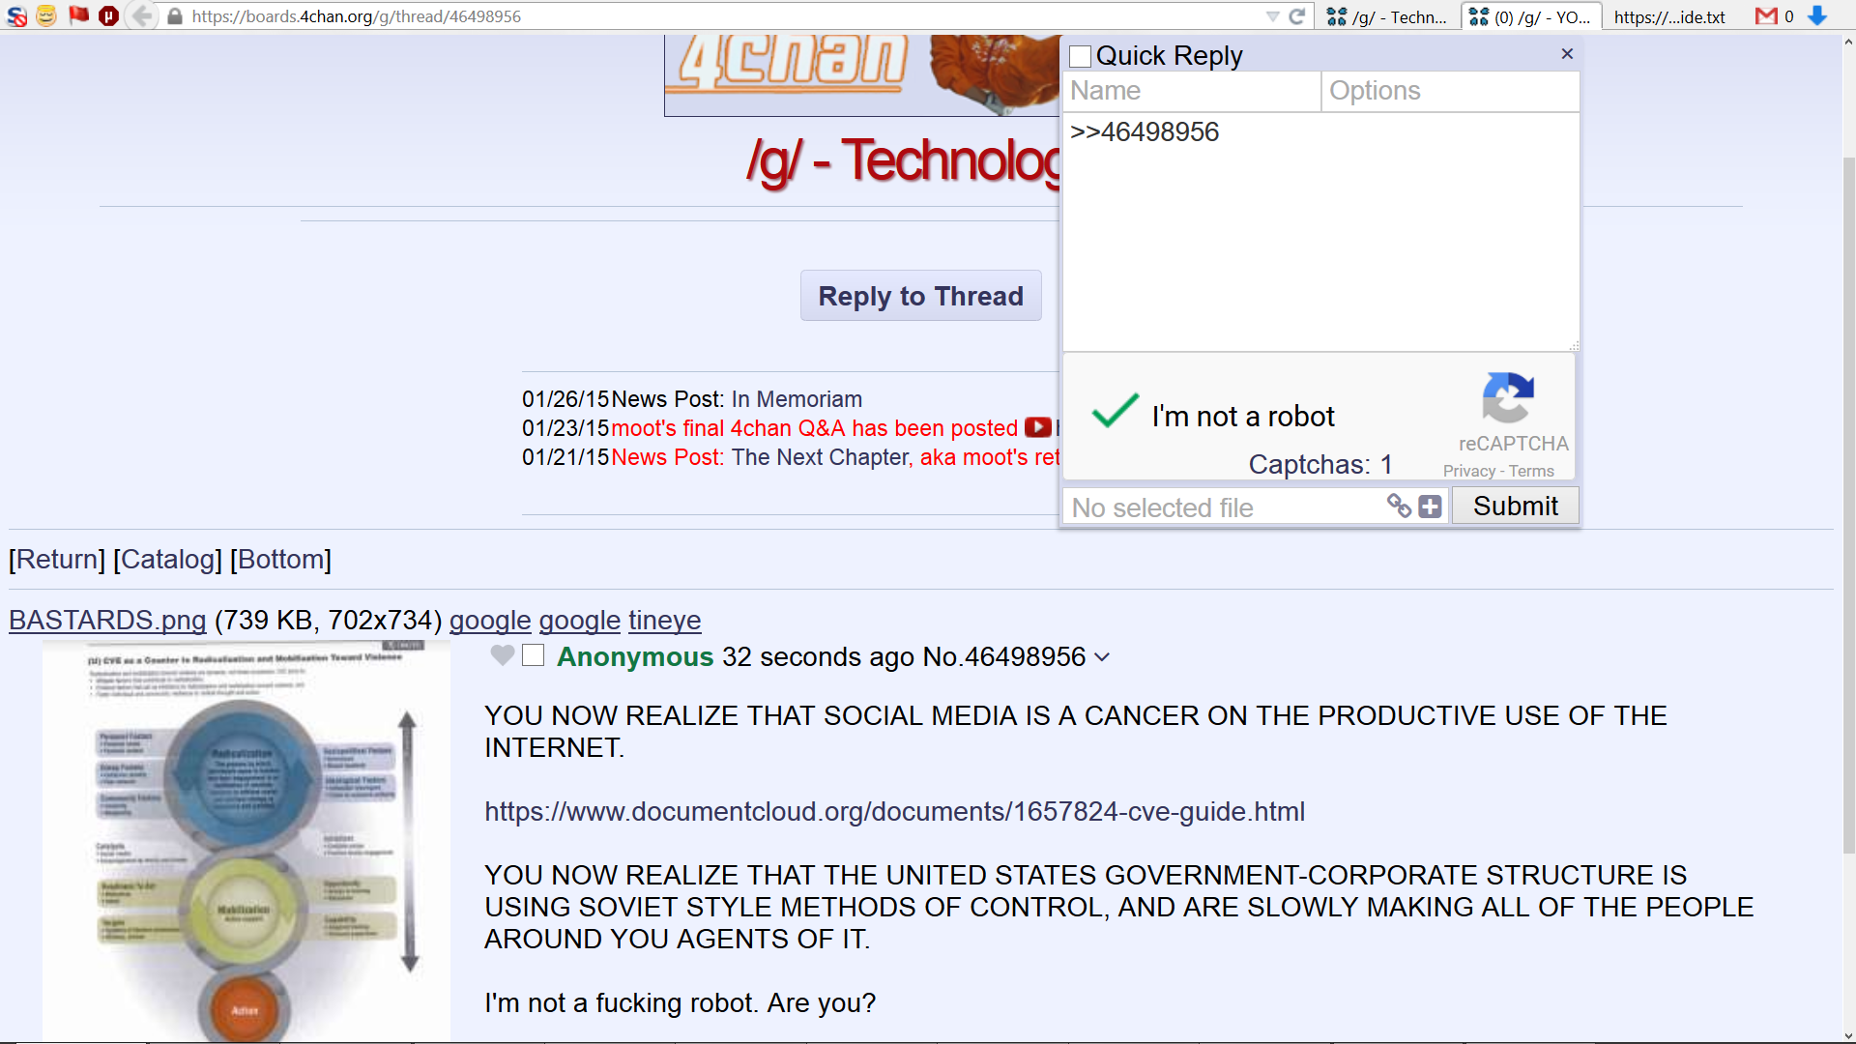Click the plus icon next to Submit
1856x1044 pixels.
(x=1430, y=507)
